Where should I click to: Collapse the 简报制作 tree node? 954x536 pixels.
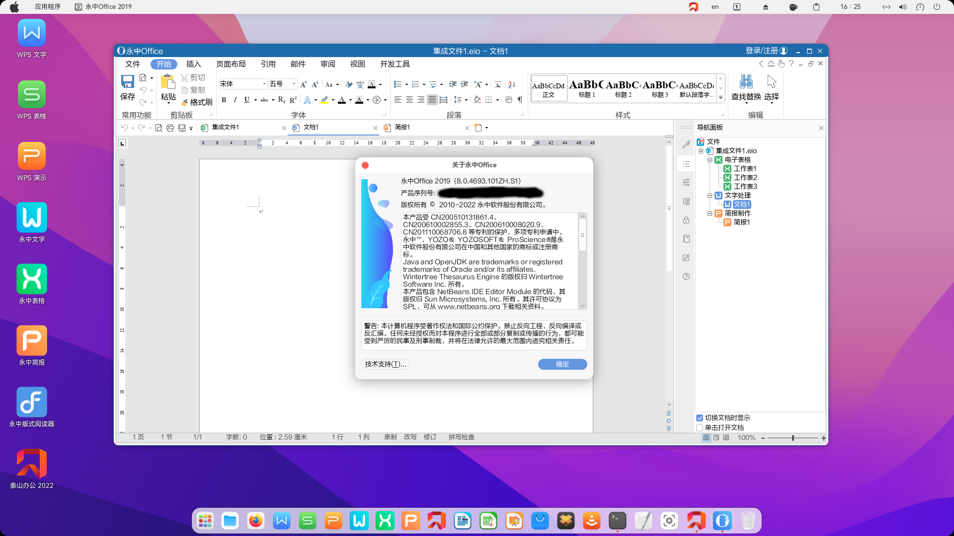point(710,213)
